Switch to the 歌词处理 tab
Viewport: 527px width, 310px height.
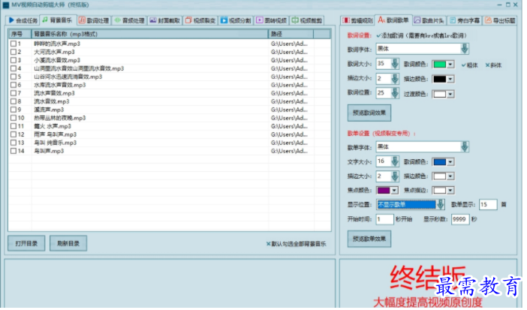(94, 20)
